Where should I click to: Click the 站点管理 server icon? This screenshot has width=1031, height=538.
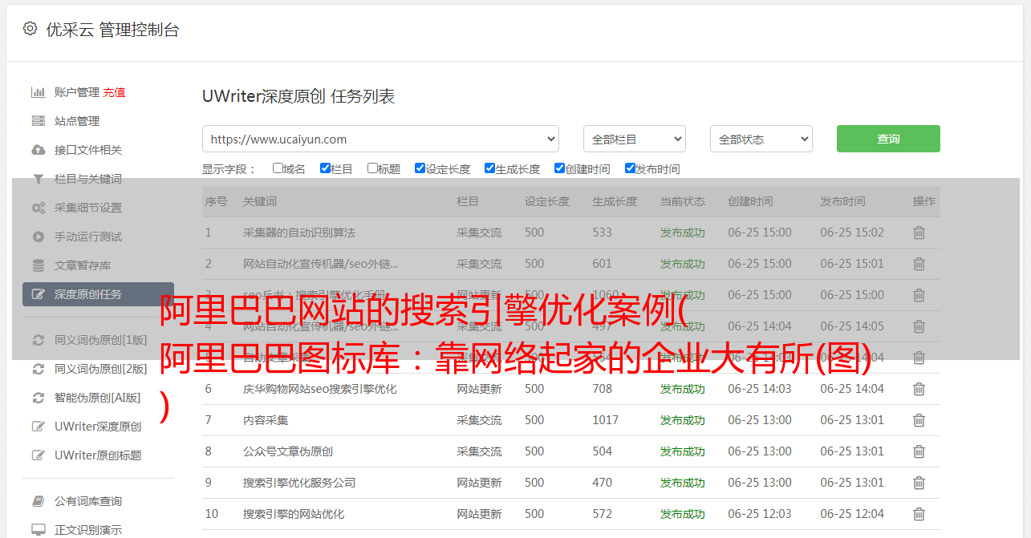(38, 121)
